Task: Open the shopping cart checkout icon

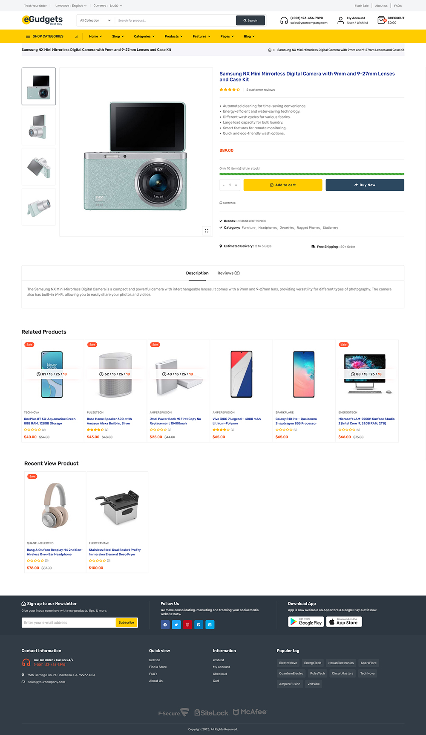Action: tap(382, 20)
